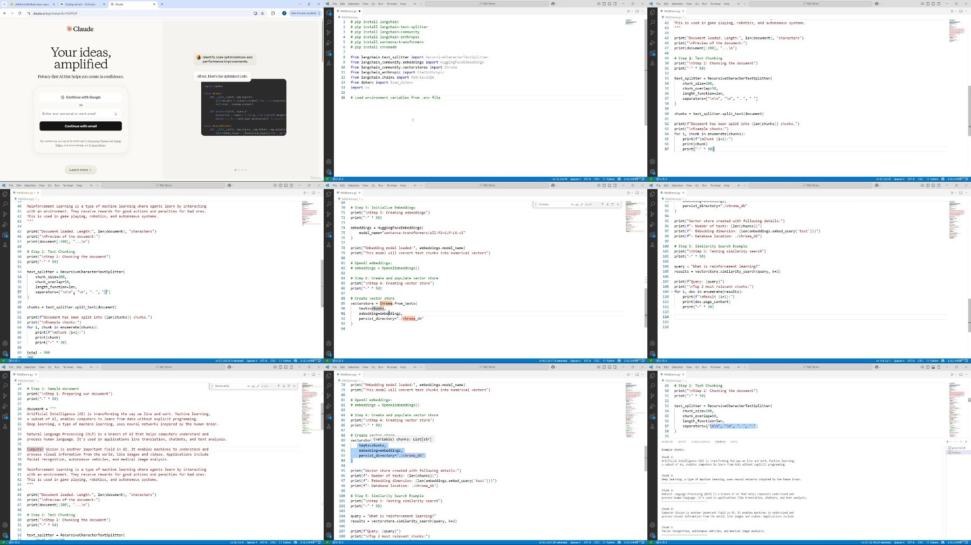The image size is (971, 545).
Task: Open Source Control in pip-install code window
Action: point(329,32)
